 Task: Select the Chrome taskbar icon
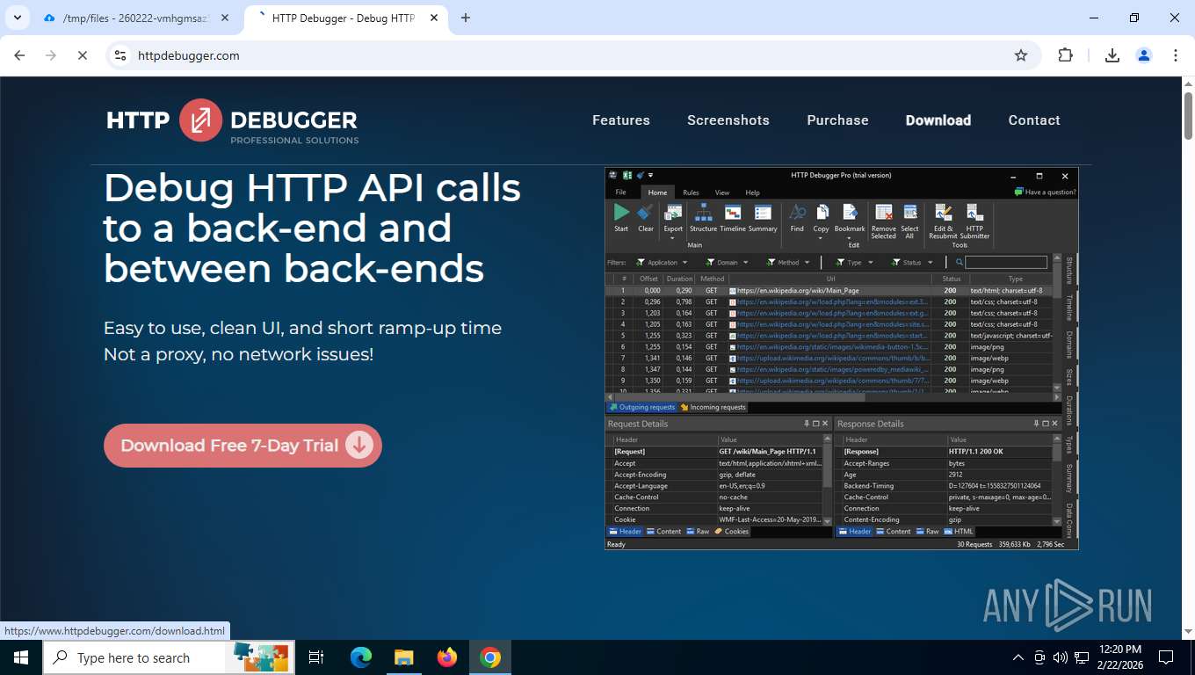[490, 657]
